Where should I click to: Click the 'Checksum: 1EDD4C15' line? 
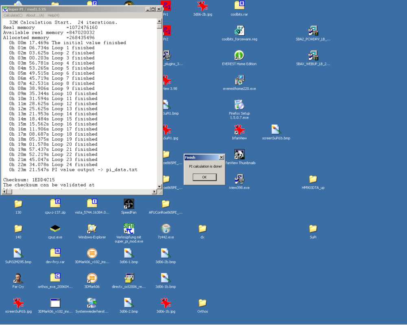(x=29, y=180)
